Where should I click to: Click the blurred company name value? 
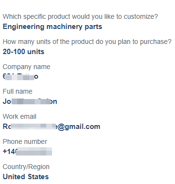coord(21,76)
